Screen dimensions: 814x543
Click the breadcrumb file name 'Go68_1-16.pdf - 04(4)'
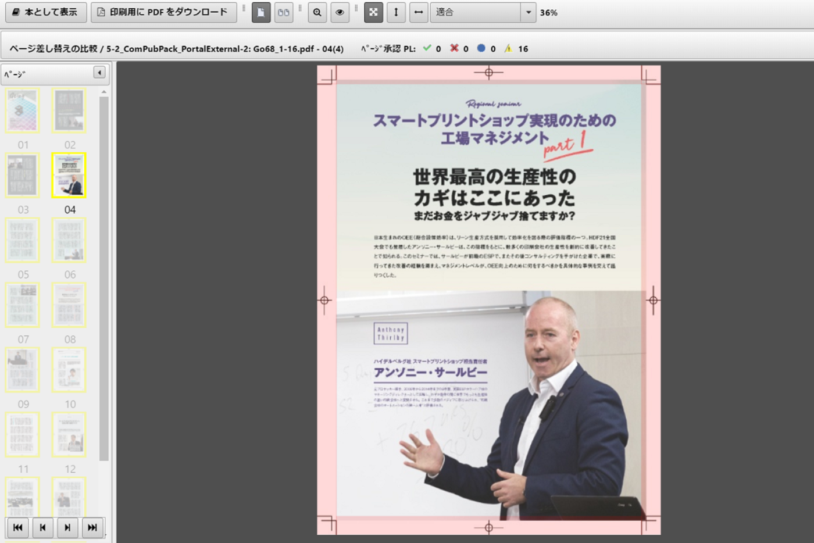coord(298,49)
